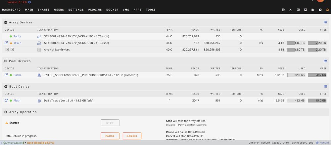The image size is (331, 145).
Task: Toggle the Pool Devices reads/writes view
Action: (x=325, y=61)
